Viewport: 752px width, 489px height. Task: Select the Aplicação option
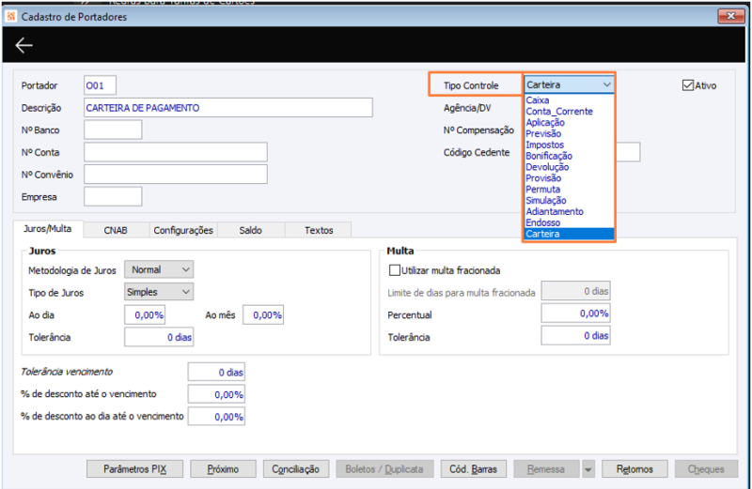pyautogui.click(x=569, y=122)
